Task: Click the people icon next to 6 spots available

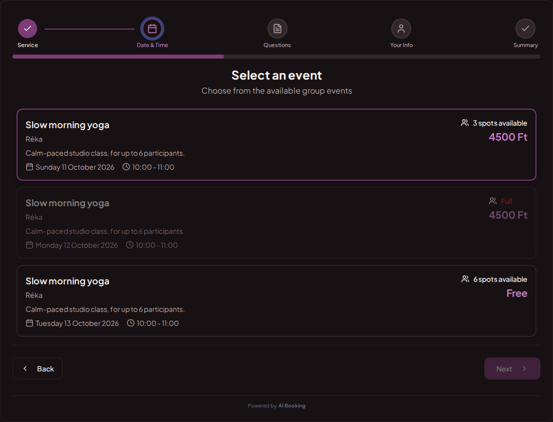Action: [465, 279]
